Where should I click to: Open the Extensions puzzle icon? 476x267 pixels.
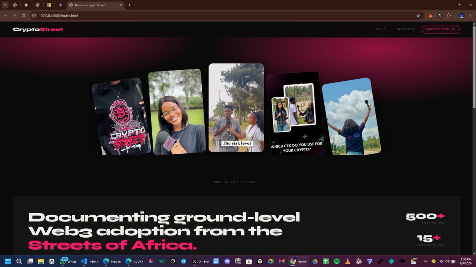(449, 15)
